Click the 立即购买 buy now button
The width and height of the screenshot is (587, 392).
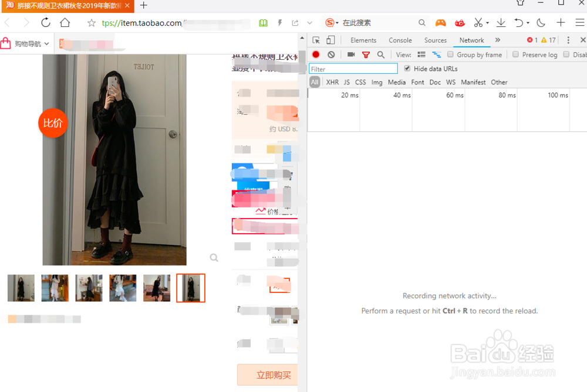(x=268, y=375)
